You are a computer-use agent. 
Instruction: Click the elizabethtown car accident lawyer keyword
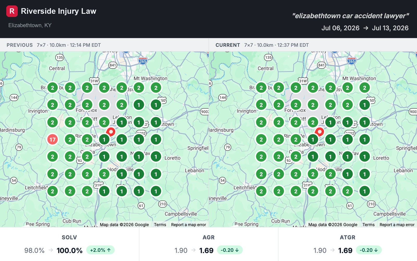pos(351,16)
